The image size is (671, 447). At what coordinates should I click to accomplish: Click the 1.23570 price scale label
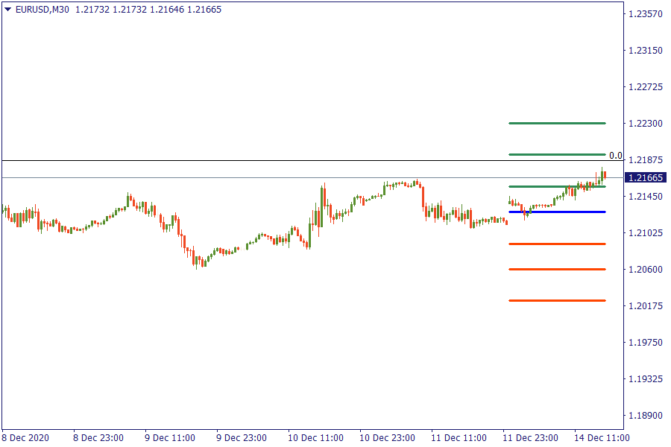point(645,14)
